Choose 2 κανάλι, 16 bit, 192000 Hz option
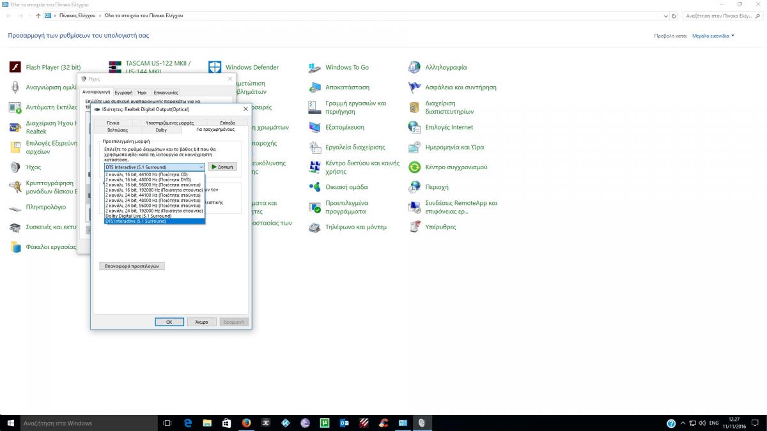Viewport: 767px width, 431px height. tap(155, 190)
